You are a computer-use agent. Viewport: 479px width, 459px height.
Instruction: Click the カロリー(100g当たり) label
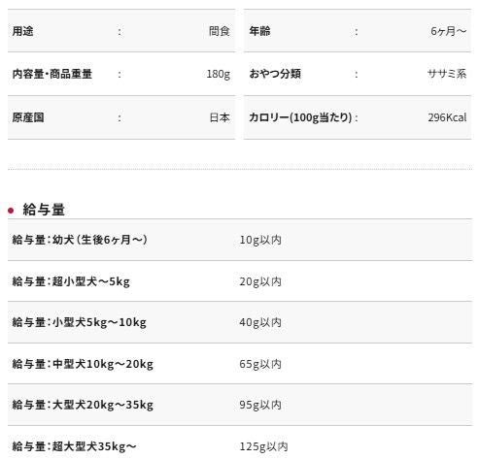[x=300, y=117]
